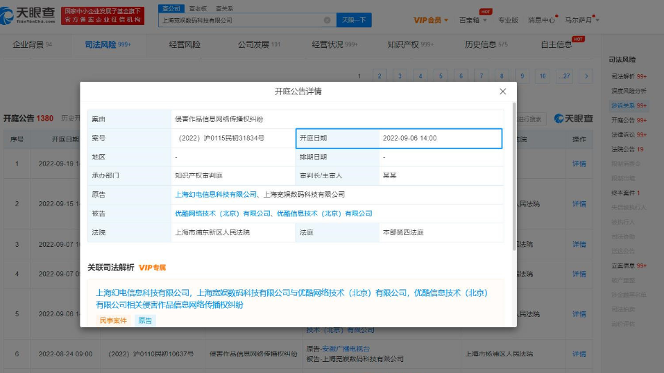The width and height of the screenshot is (664, 373).
Task: Switch to the 知识产权 tab
Action: 410,44
